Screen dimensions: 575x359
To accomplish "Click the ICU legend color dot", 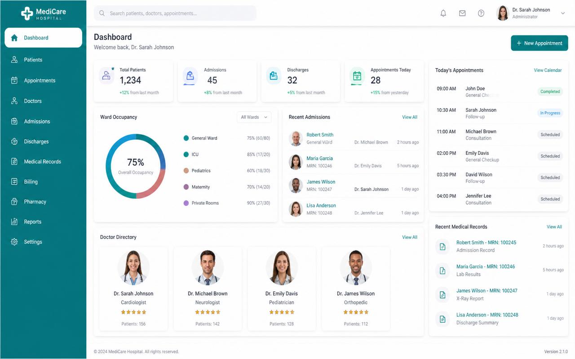I will pos(186,154).
